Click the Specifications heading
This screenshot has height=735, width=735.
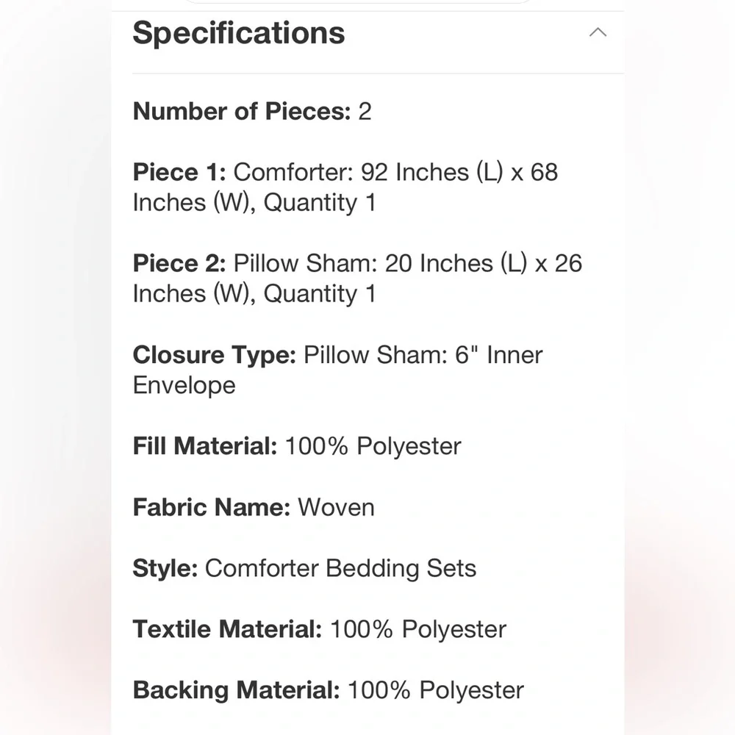(239, 33)
